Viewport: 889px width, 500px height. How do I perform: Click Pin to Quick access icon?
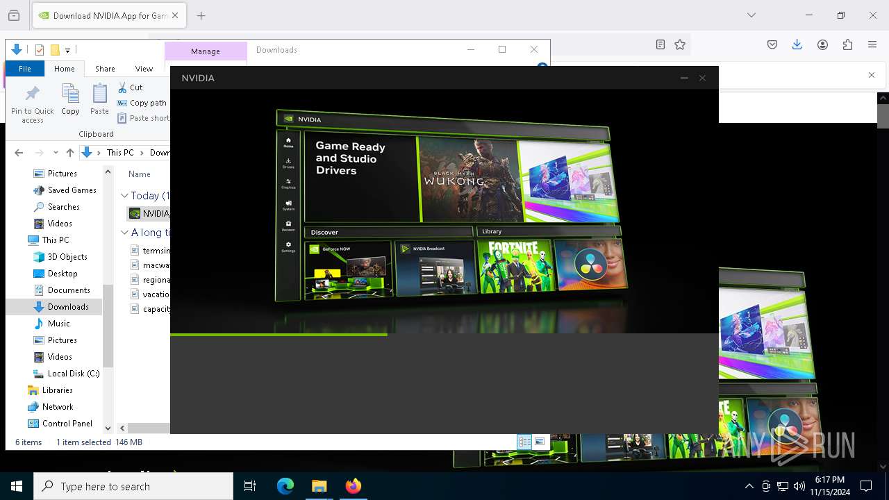[x=32, y=104]
